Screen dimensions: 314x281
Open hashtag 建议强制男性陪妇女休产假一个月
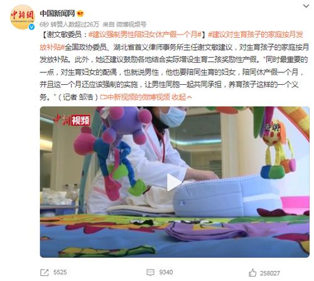click(x=145, y=35)
